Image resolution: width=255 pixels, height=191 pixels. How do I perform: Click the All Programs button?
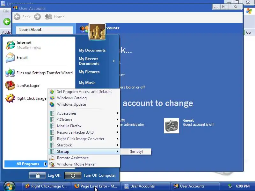(26, 164)
